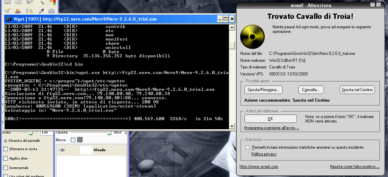Select GIMP Foreground Select tool

18,11
